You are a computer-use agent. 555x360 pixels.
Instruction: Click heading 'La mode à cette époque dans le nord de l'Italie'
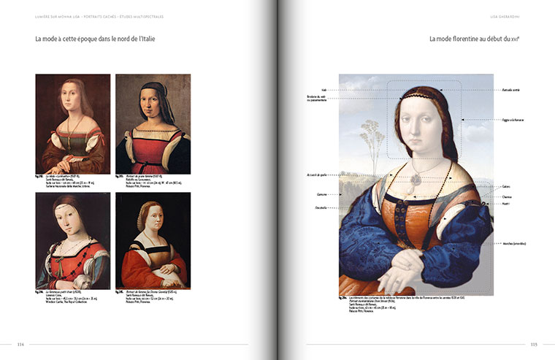tap(95, 39)
